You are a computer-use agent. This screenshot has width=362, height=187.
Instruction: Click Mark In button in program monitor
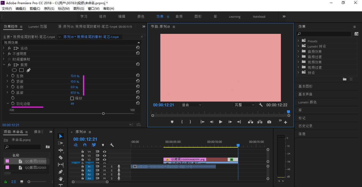[182, 122]
